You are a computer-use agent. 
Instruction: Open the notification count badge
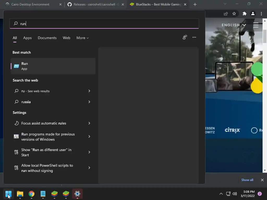click(x=260, y=194)
